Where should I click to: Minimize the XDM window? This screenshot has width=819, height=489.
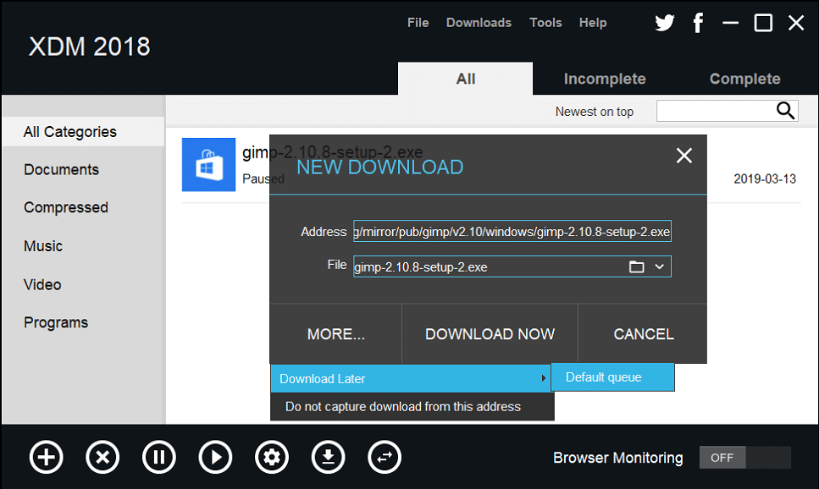coord(730,23)
